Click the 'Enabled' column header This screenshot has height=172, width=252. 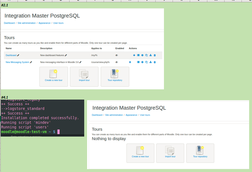click(120, 48)
